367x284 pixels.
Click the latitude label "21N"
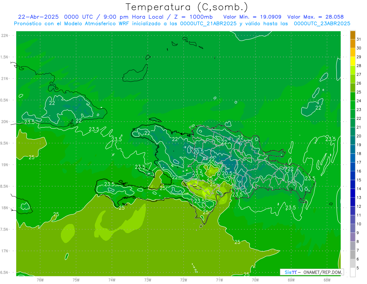(x=5, y=79)
